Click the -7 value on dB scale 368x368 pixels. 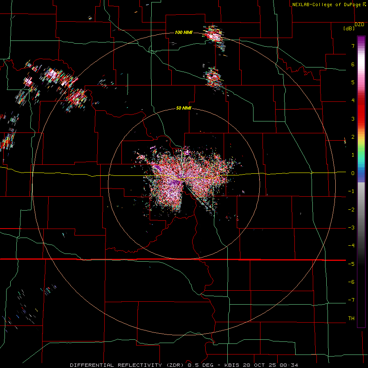click(351, 300)
